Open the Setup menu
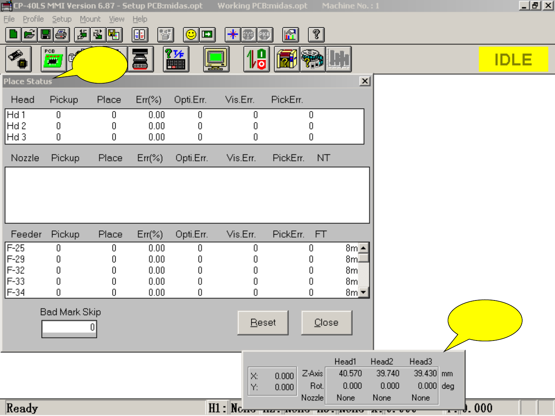The width and height of the screenshot is (555, 416). 62,19
